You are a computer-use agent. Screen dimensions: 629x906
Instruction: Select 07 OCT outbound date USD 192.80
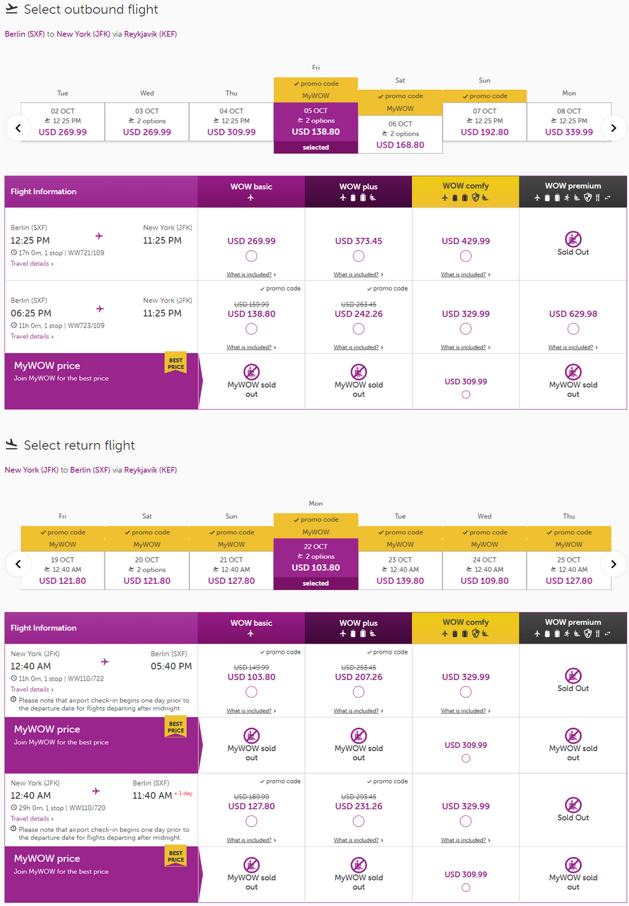point(484,121)
